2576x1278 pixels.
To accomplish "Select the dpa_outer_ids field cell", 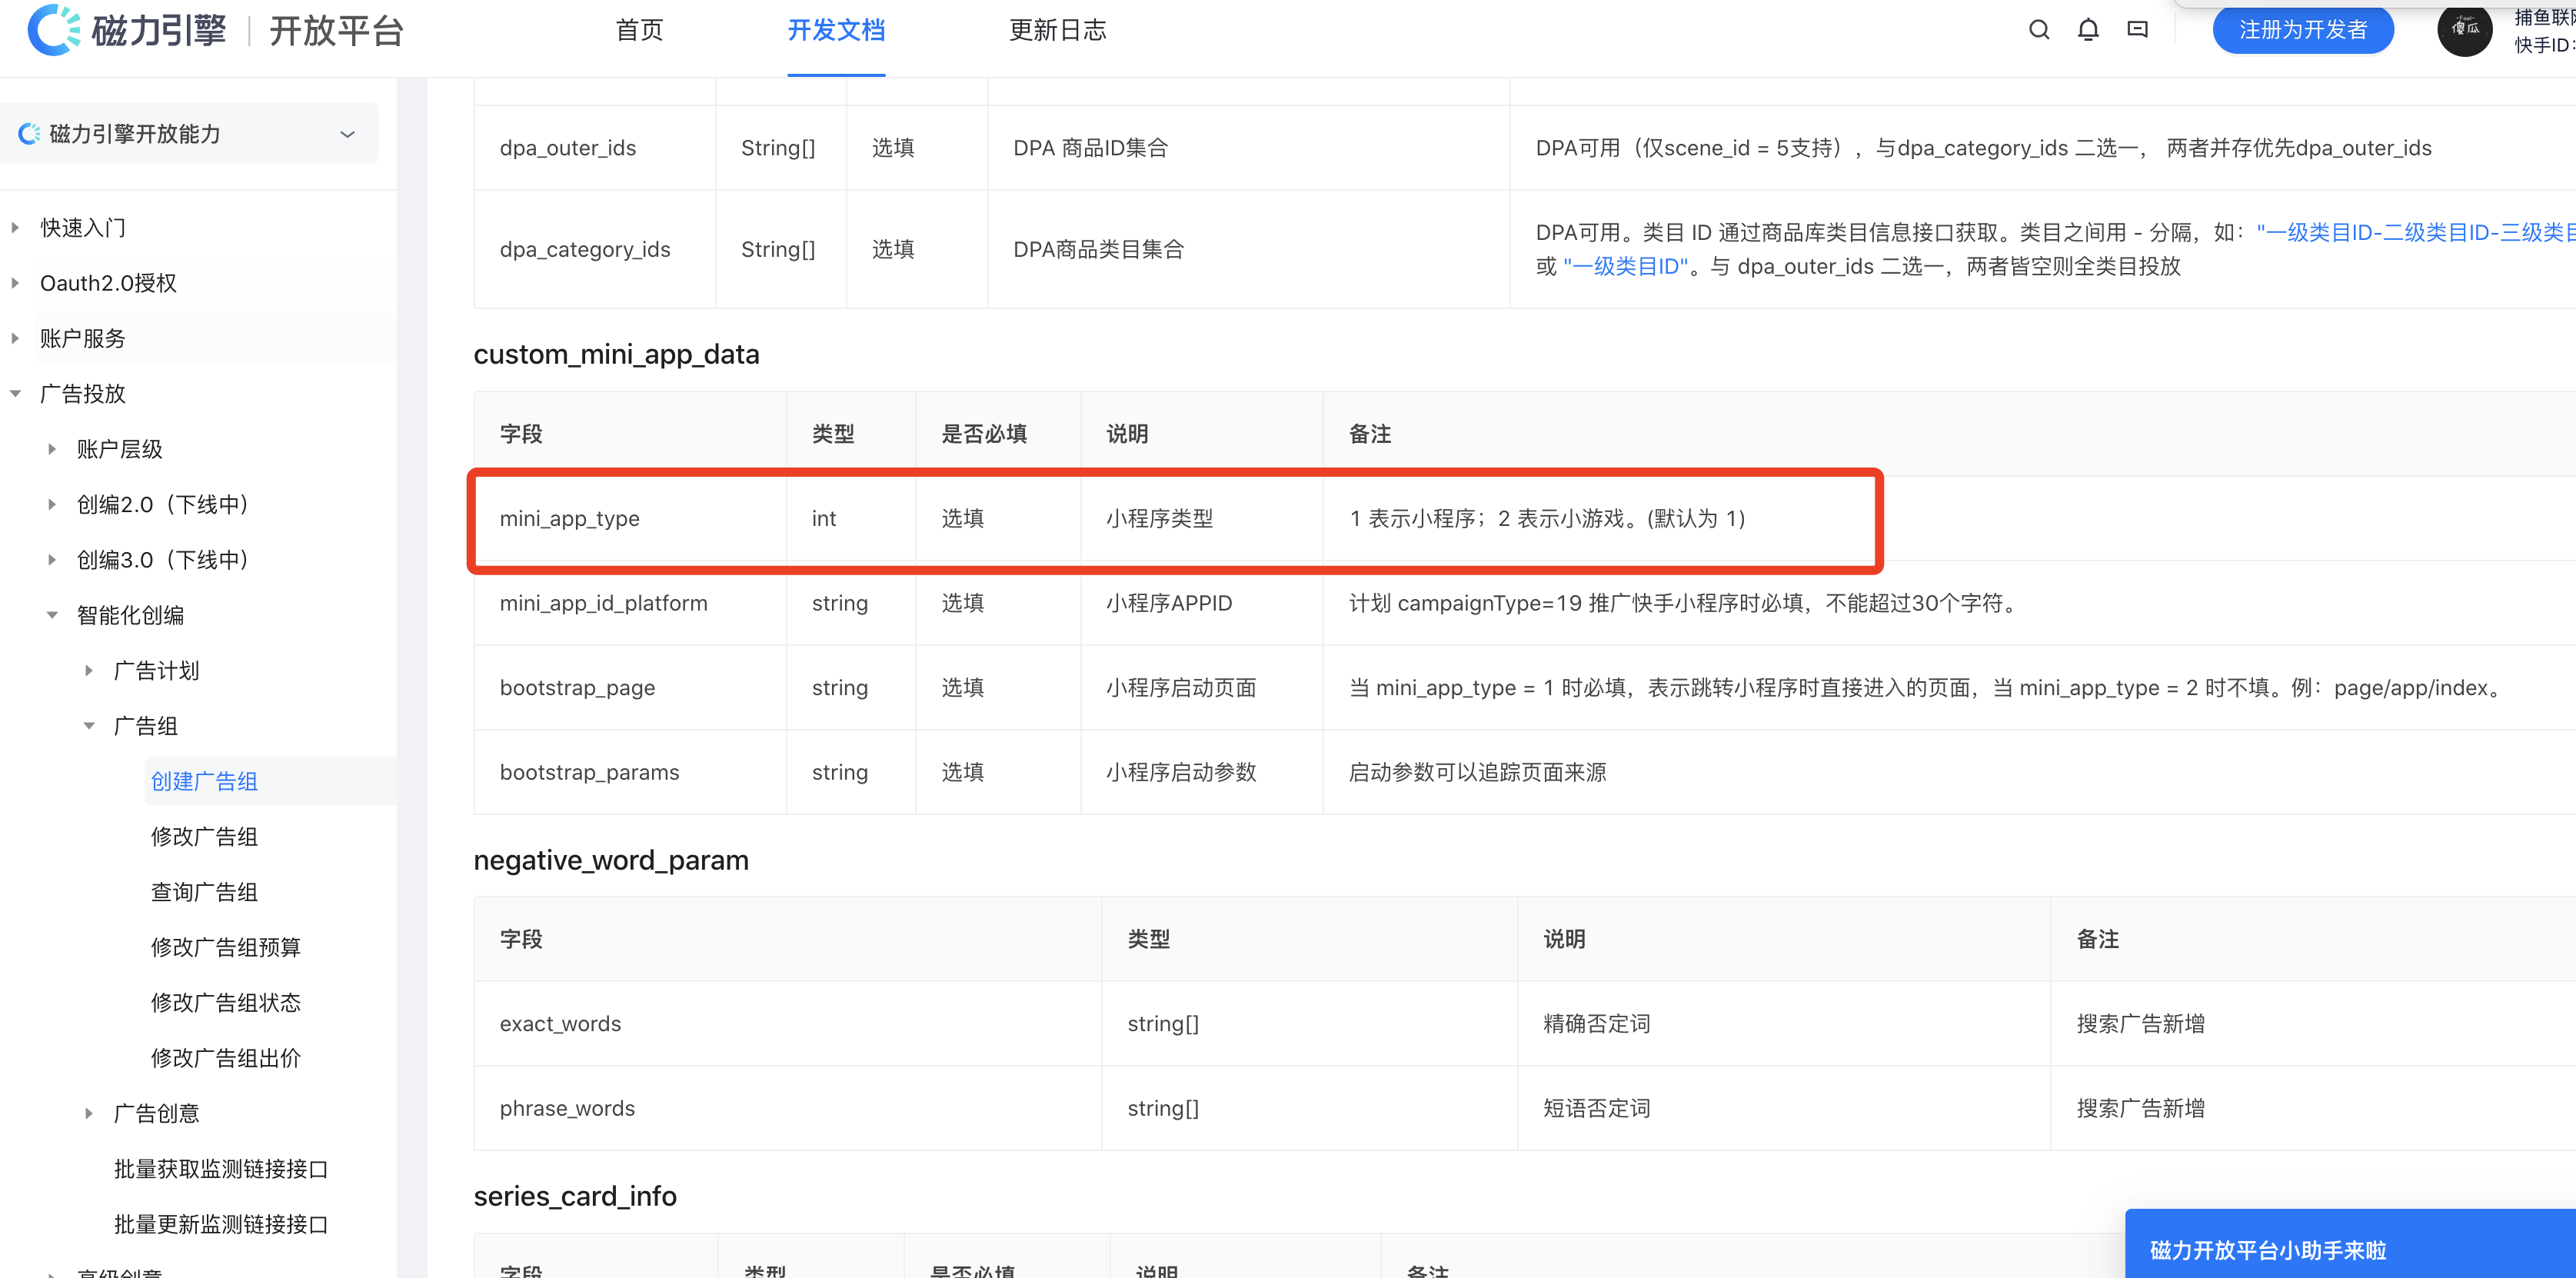I will click(595, 148).
